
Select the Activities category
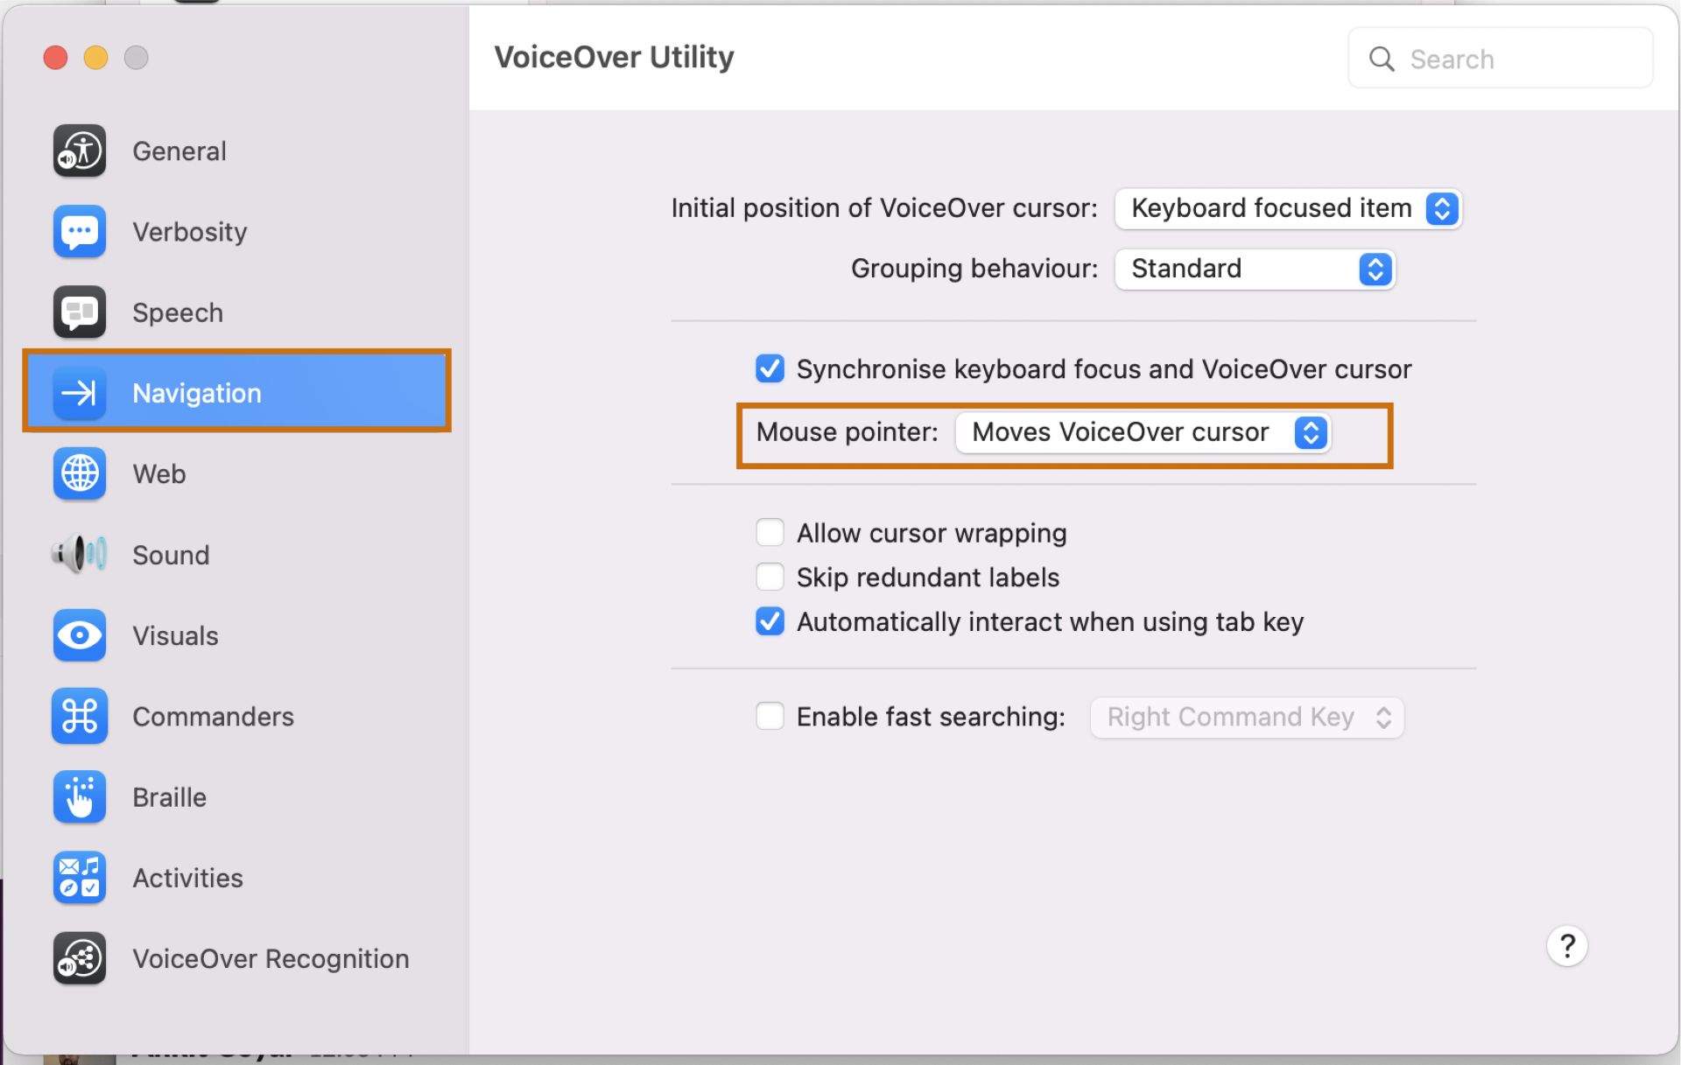tap(79, 877)
